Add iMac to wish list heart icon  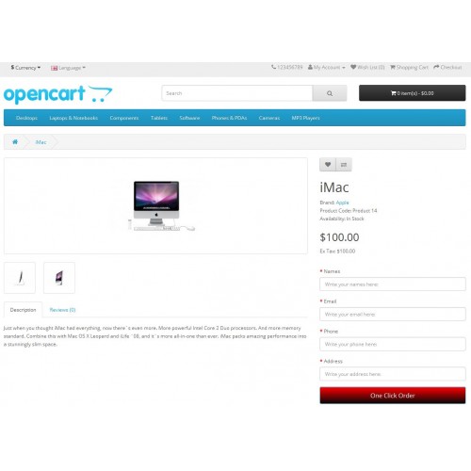328,165
